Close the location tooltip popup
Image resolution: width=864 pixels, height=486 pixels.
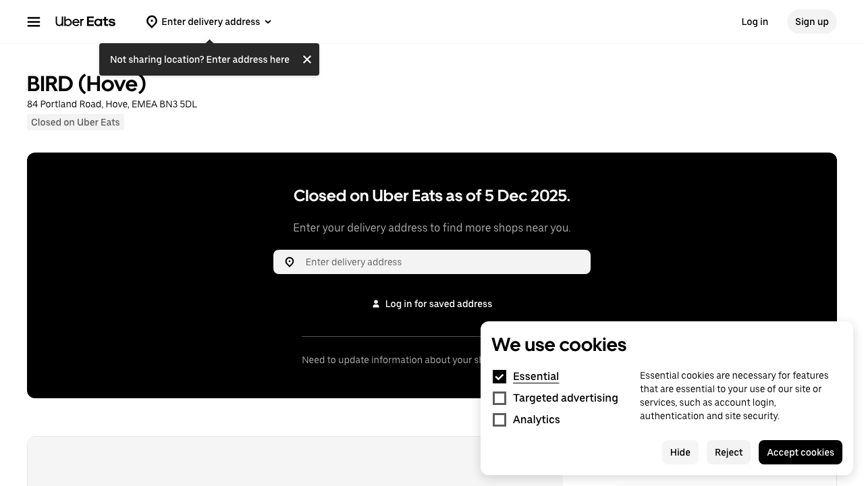(x=307, y=59)
